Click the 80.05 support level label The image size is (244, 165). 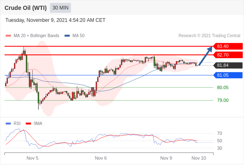click(x=223, y=88)
